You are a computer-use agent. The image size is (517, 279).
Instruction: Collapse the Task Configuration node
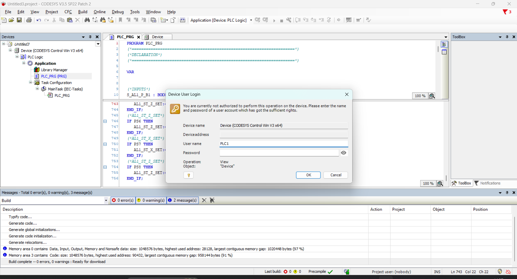[30, 82]
